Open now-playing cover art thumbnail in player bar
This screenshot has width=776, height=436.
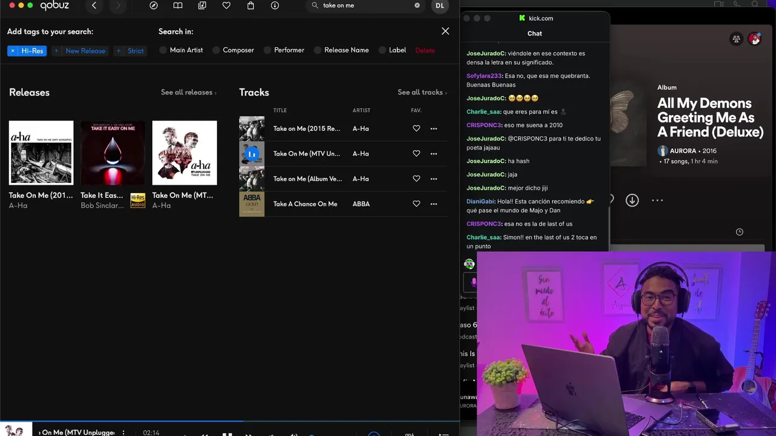(x=16, y=429)
